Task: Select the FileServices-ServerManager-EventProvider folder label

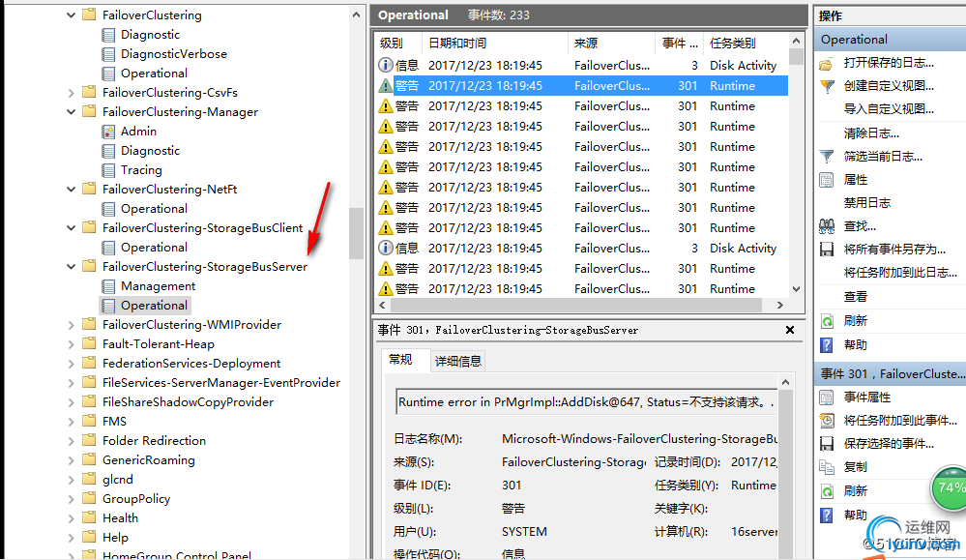Action: point(221,383)
